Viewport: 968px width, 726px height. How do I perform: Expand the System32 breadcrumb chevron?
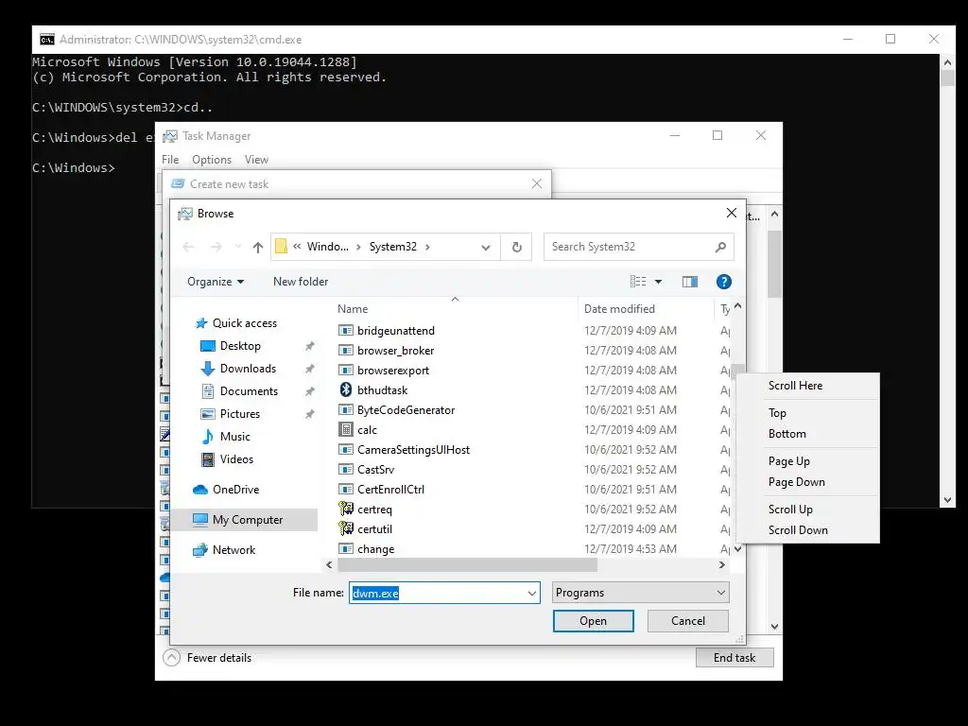coord(427,247)
